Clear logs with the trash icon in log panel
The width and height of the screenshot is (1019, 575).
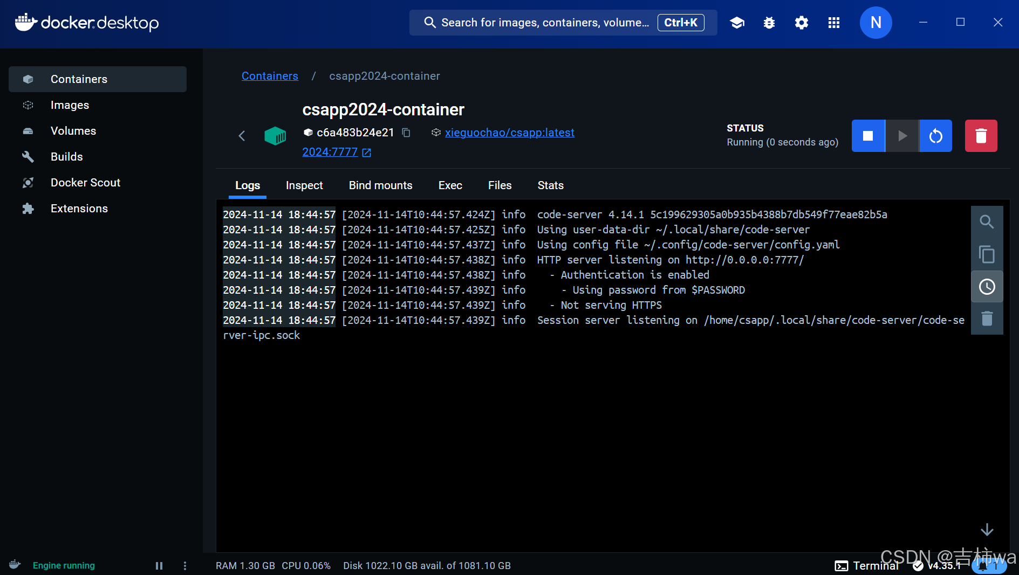987,318
